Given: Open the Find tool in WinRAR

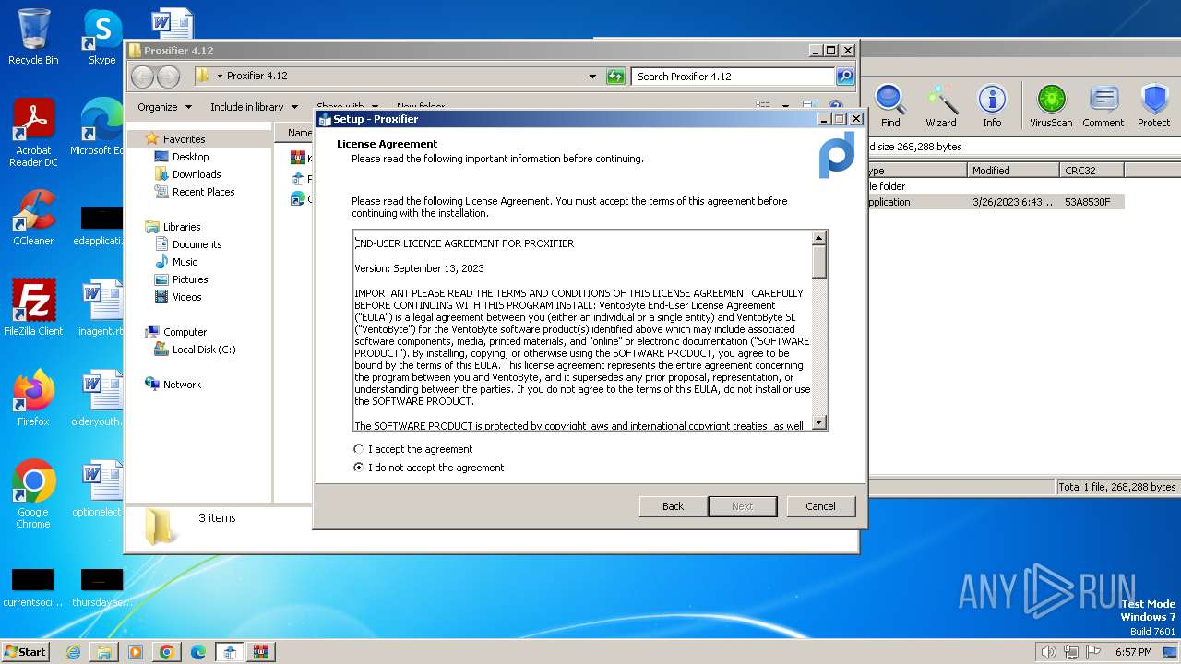Looking at the screenshot, I should click(890, 106).
